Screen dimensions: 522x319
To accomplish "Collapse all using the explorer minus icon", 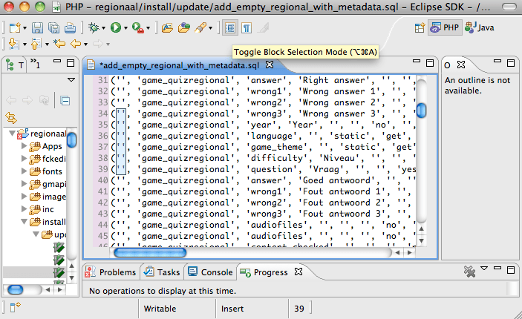I will pos(65,100).
